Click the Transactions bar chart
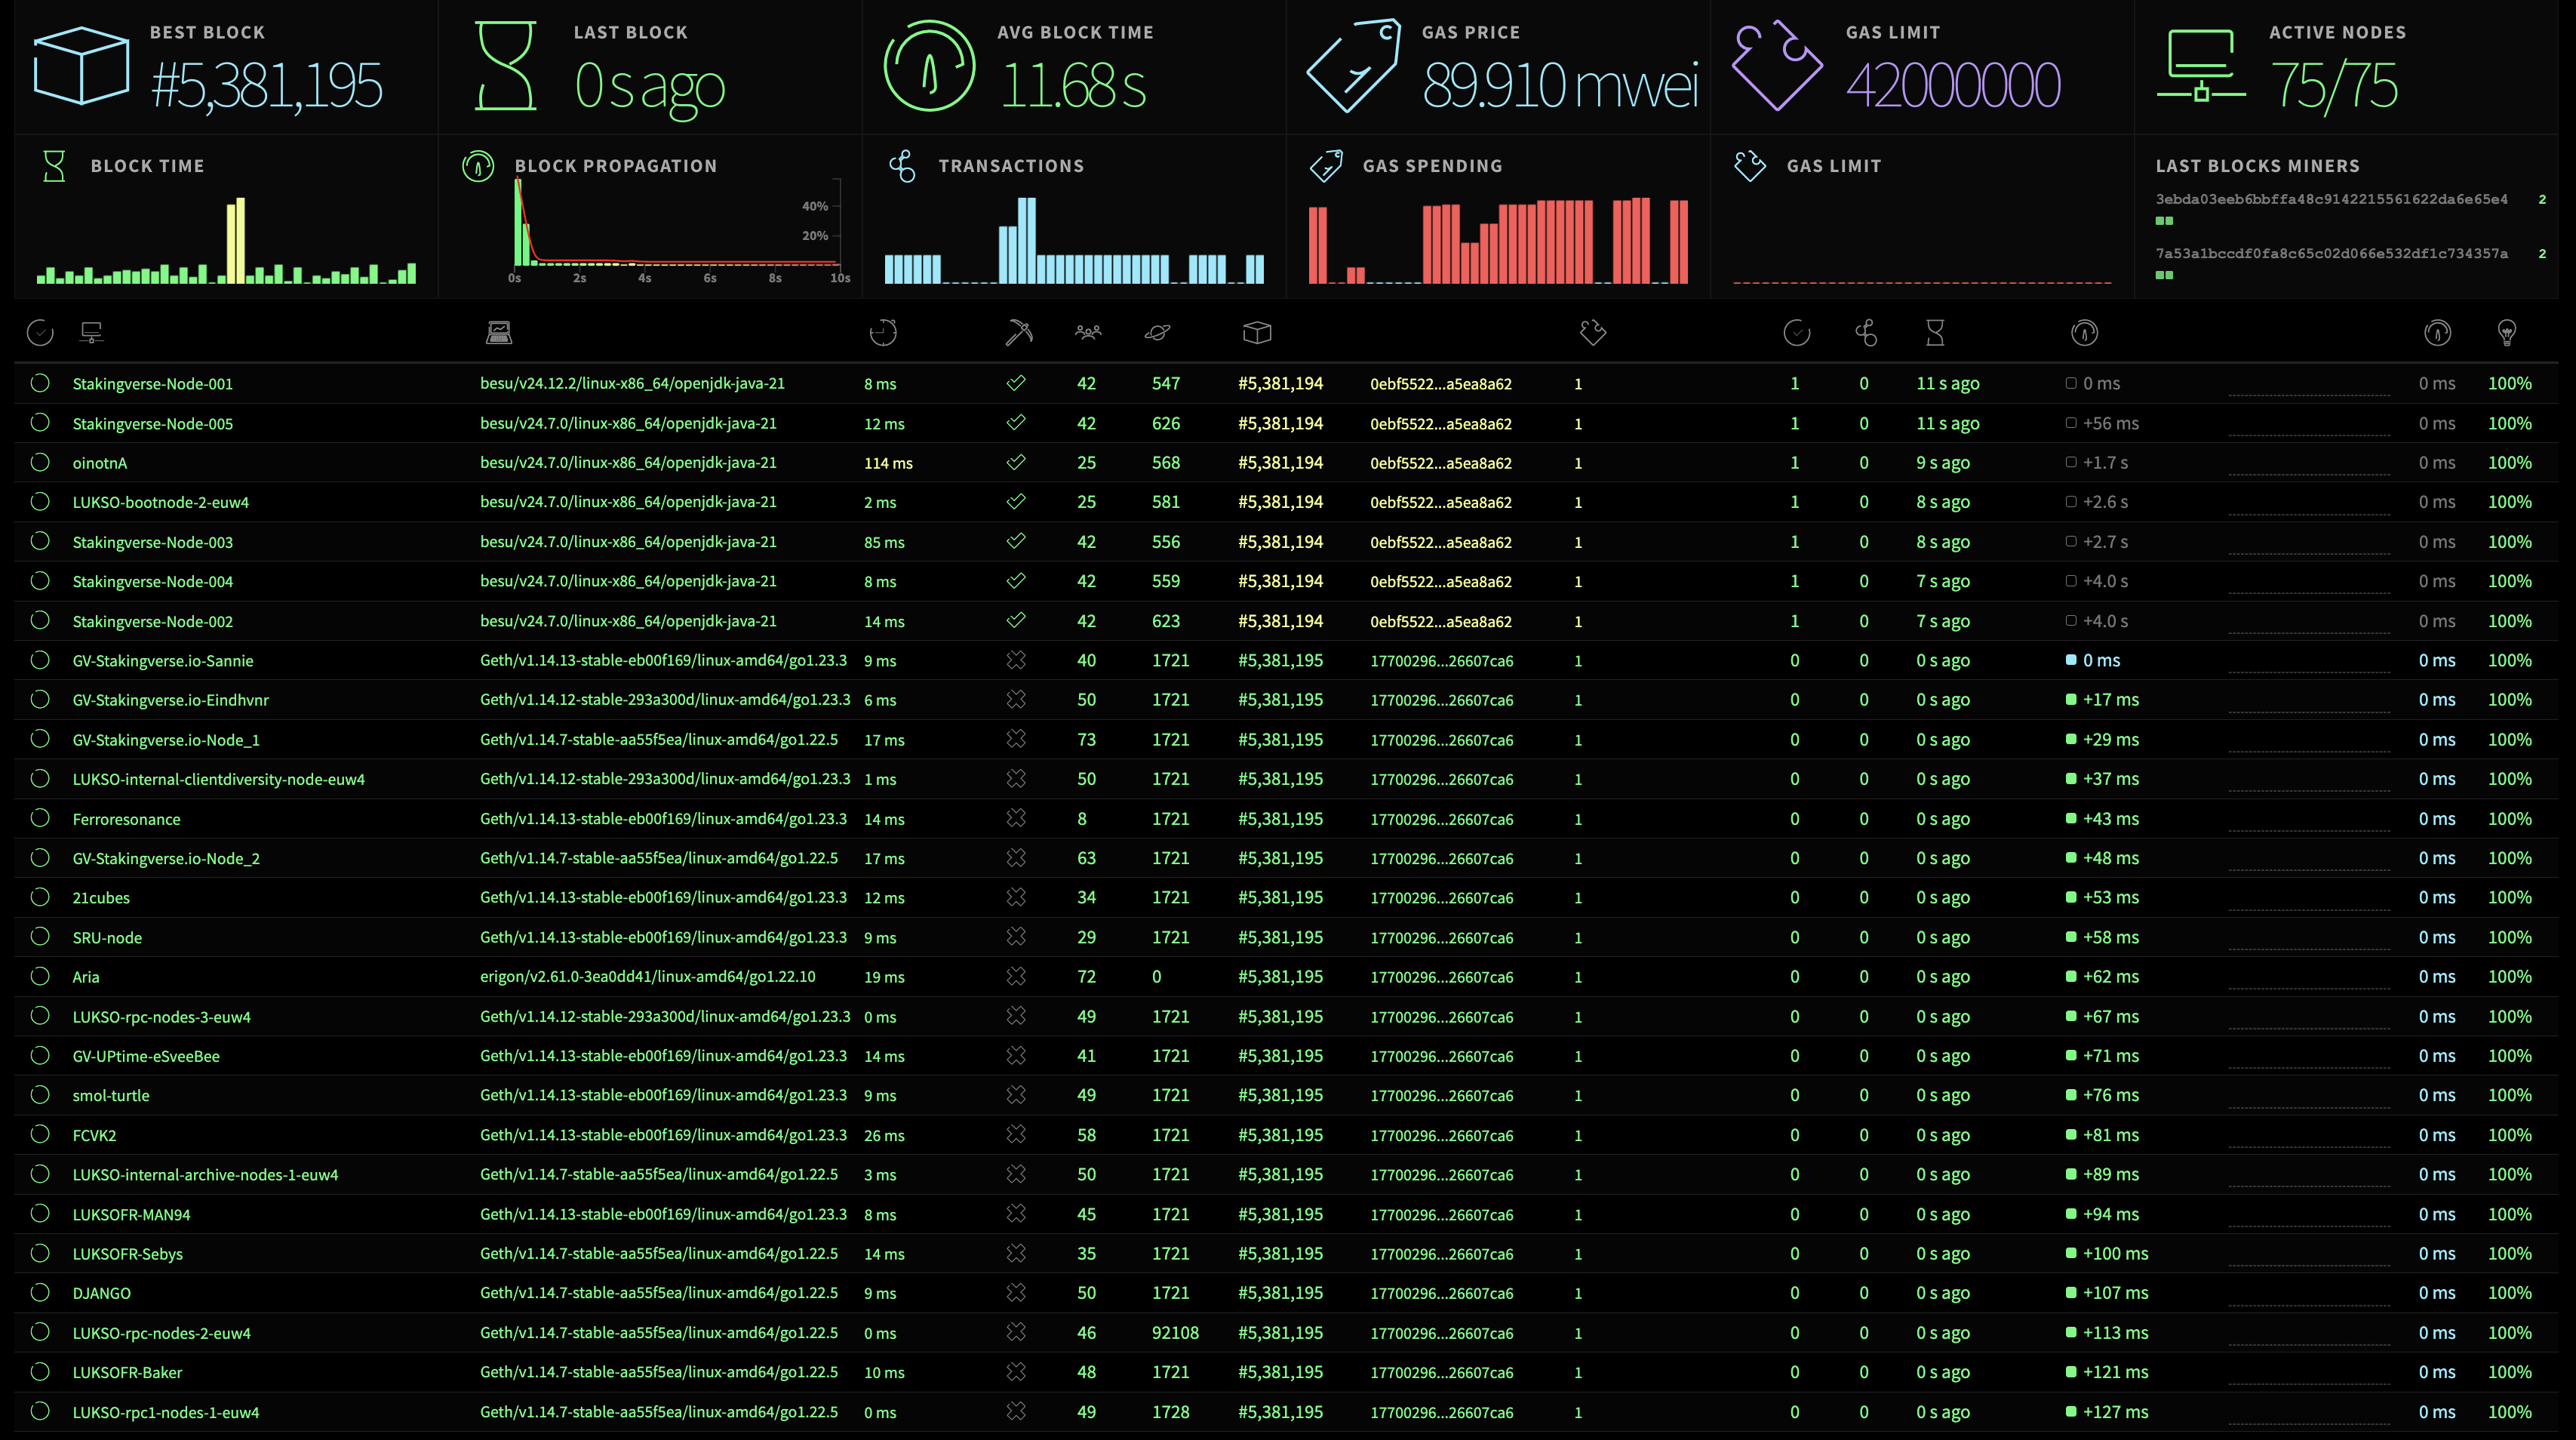This screenshot has height=1440, width=2576. (1074, 240)
